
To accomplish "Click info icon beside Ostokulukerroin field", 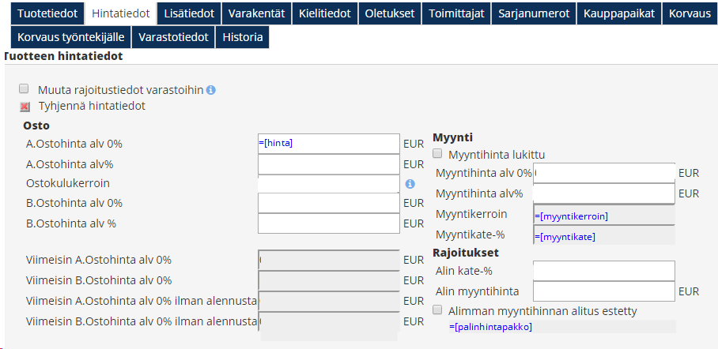I will click(410, 184).
